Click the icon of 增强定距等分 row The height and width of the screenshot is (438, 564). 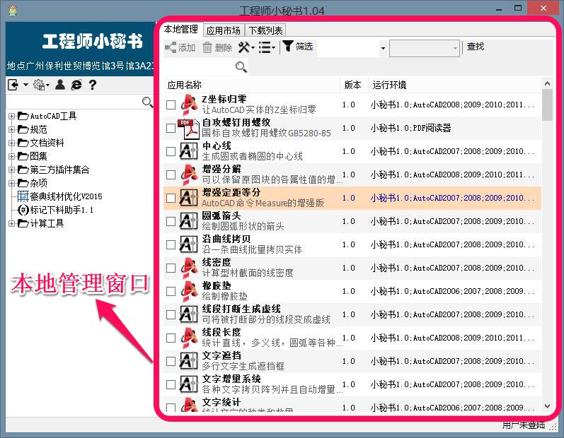(x=189, y=198)
